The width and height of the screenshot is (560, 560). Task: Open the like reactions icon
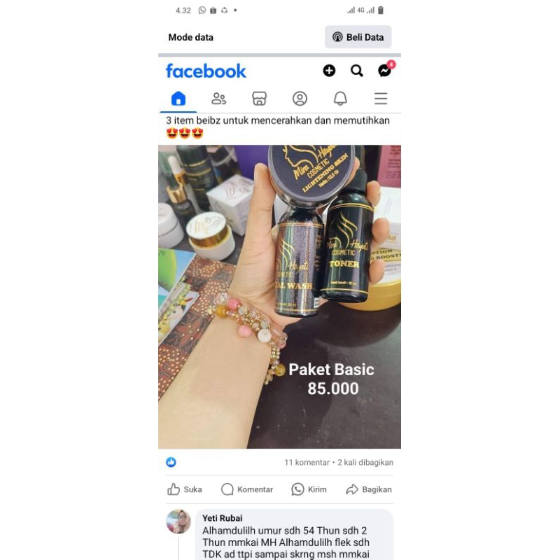pos(171,462)
